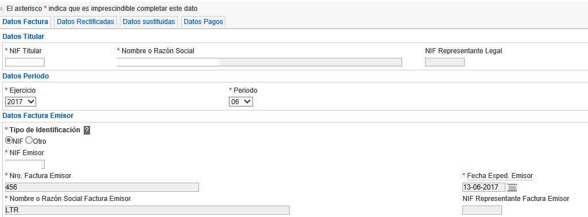Click the NIF Representante Factura Emisor field
This screenshot has height=217, width=588.
click(x=482, y=210)
